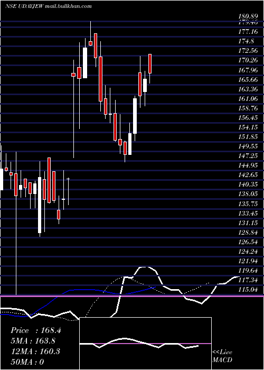Viewport: 264px width, 370px height.
Task: Click the 161.06 price axis label
Action: 248,99
